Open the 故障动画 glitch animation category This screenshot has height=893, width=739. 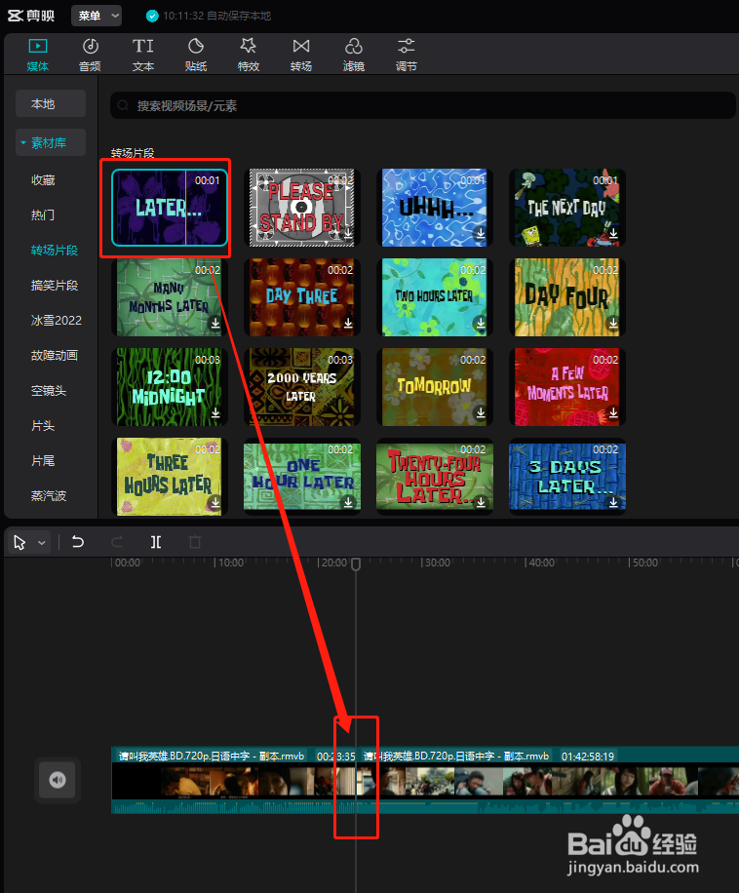54,356
